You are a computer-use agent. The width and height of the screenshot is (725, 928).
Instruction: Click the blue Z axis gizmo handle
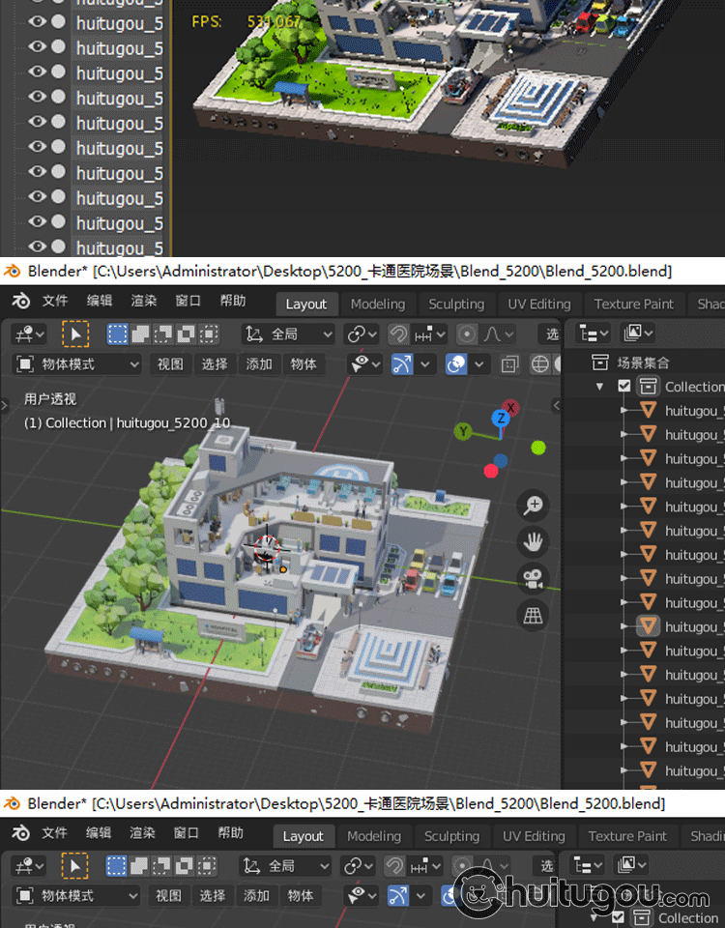[500, 419]
